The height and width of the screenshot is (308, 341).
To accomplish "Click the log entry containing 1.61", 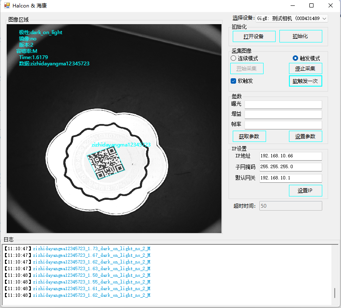I will (77, 289).
